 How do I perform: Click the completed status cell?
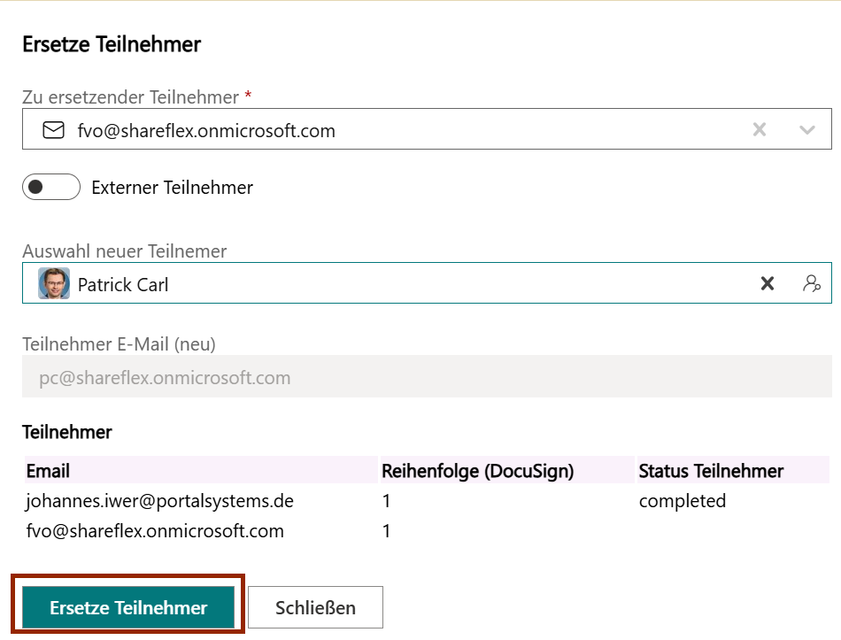pyautogui.click(x=682, y=501)
